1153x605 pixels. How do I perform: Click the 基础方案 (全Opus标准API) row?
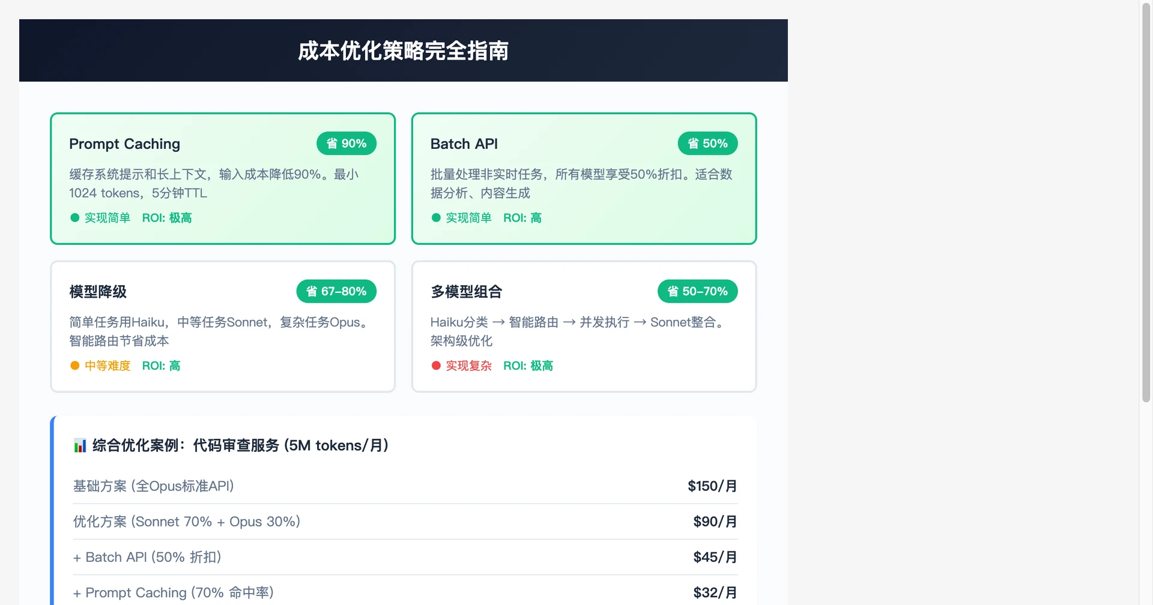pos(405,486)
